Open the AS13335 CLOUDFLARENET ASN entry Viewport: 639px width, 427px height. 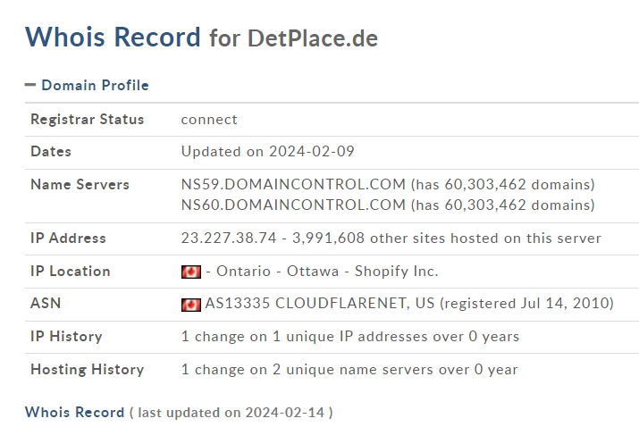click(409, 304)
